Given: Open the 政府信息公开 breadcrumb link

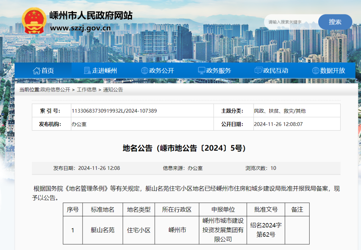Looking at the screenshot, I should (55, 90).
